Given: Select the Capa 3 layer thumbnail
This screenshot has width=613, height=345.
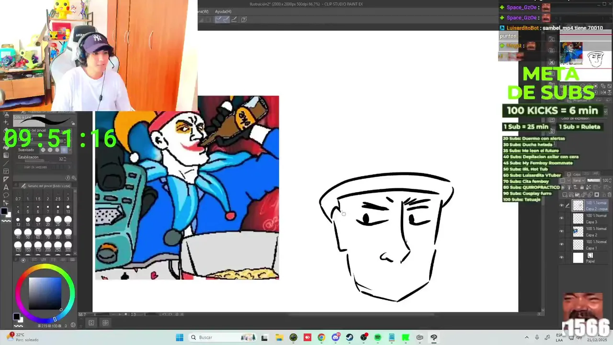Looking at the screenshot, I should [x=578, y=218].
